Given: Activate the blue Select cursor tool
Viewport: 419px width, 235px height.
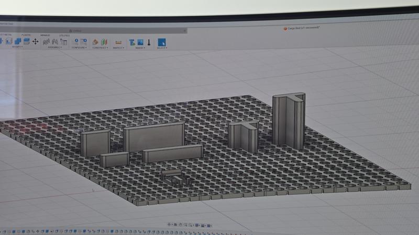Looking at the screenshot, I should [162, 42].
